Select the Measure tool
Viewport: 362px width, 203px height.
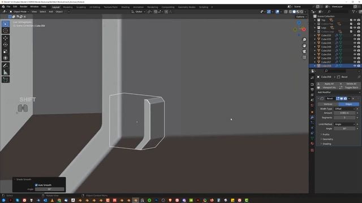click(x=6, y=72)
